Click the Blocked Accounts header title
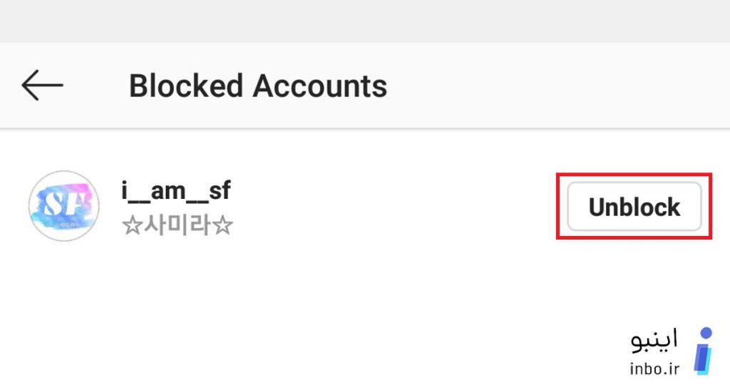 tap(258, 86)
